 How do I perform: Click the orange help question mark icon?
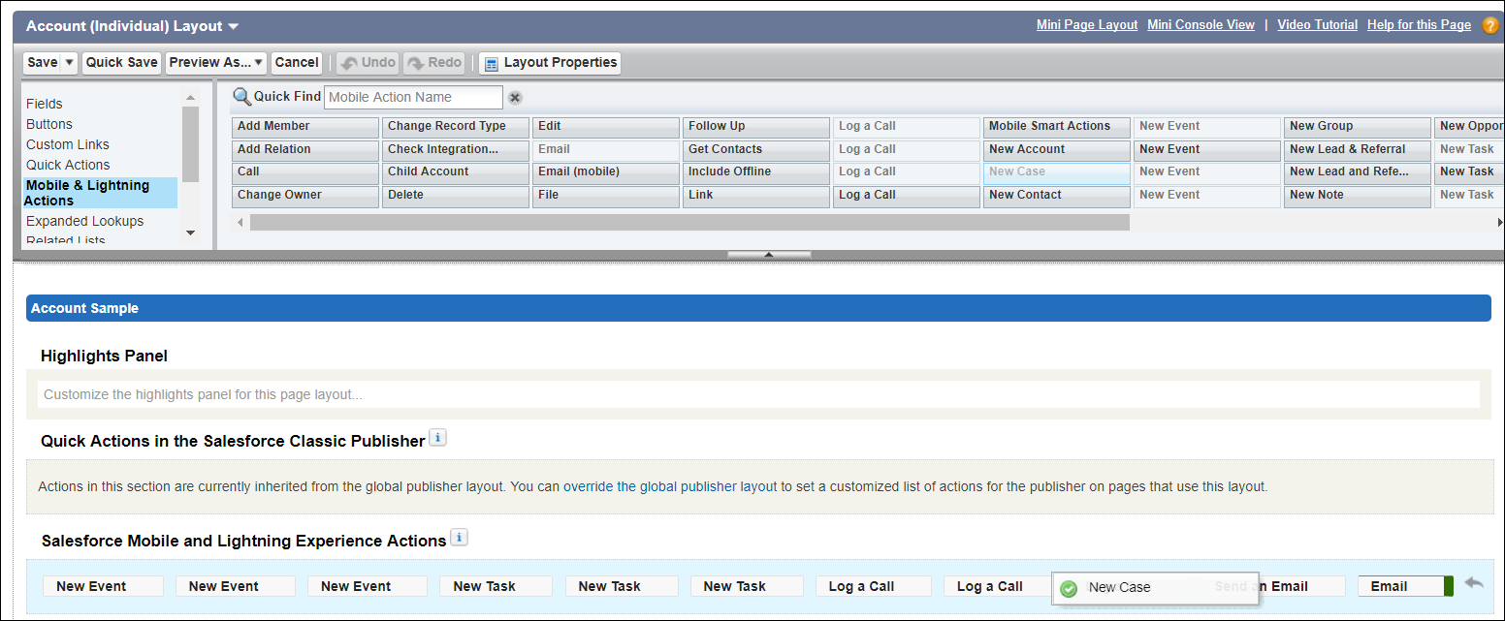[1490, 26]
